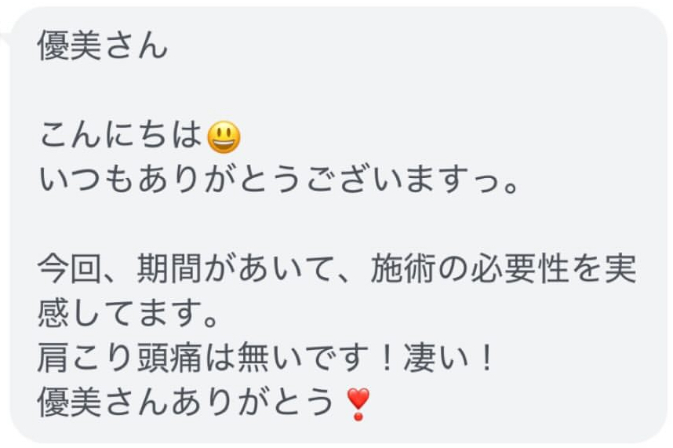Viewport: 673px width, 448px height.
Task: Click the word 肩こり
Action: pyautogui.click(x=87, y=359)
